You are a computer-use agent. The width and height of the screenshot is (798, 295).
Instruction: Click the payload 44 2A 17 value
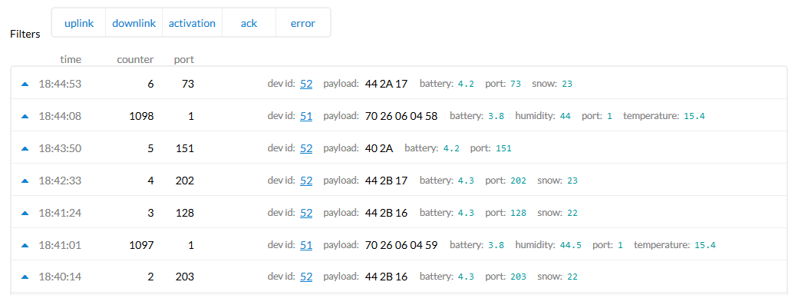click(386, 84)
